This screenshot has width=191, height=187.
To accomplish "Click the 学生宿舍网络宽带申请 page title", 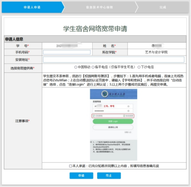I will pyautogui.click(x=95, y=29).
